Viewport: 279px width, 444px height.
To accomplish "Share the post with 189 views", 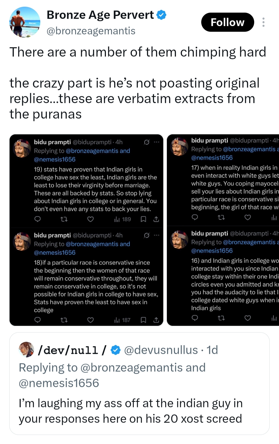I will [156, 219].
